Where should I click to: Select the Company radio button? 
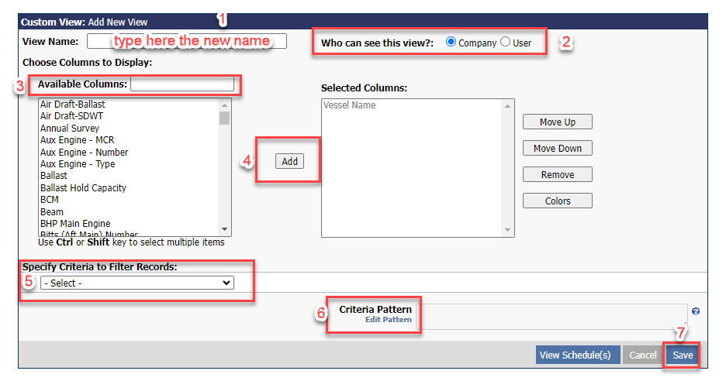tap(451, 42)
